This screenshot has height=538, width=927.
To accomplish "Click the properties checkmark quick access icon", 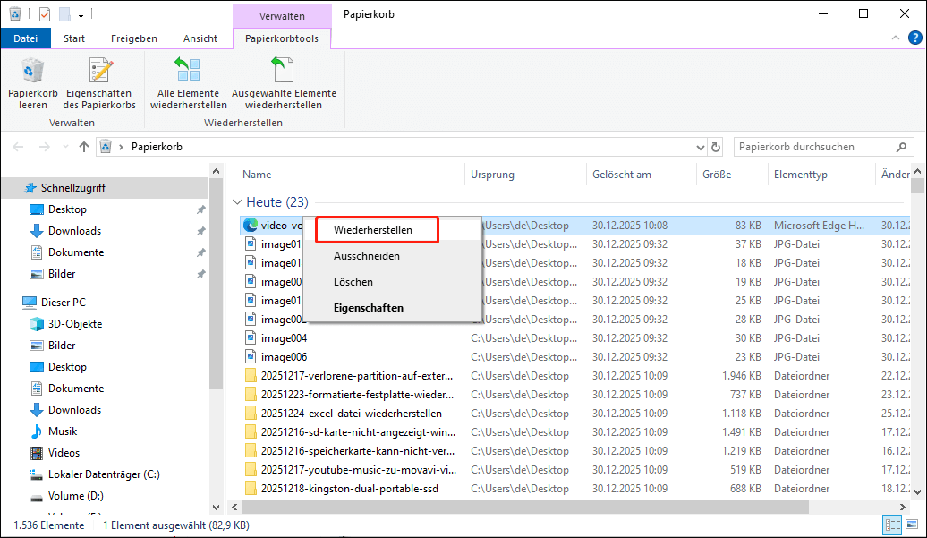I will (x=45, y=14).
